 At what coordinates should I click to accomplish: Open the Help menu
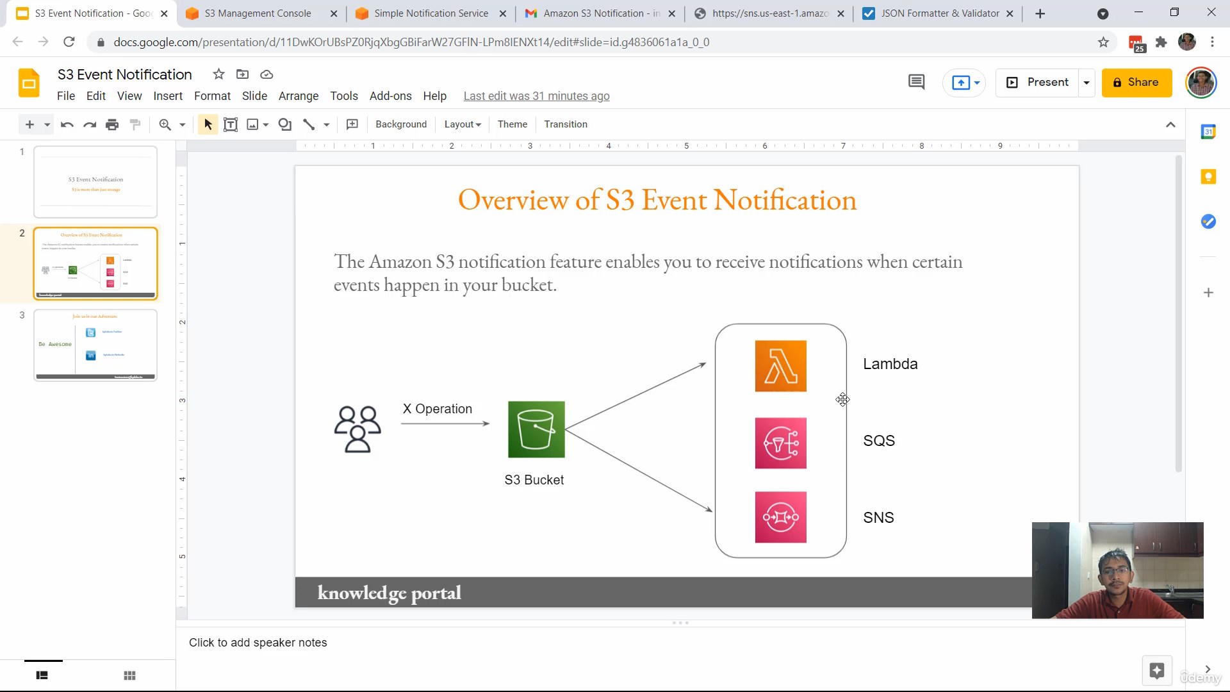434,96
